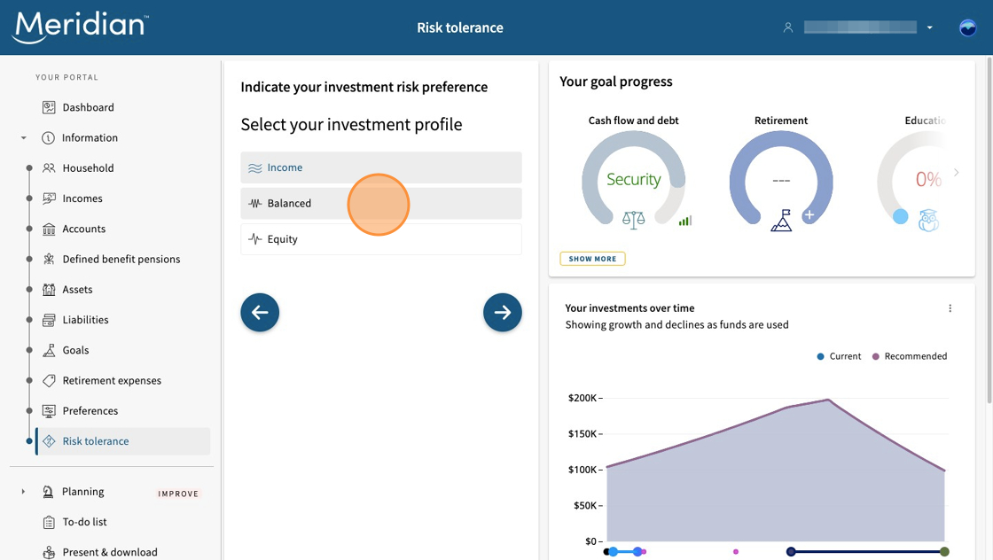Click the Preferences sliders icon
993x560 pixels.
point(49,411)
